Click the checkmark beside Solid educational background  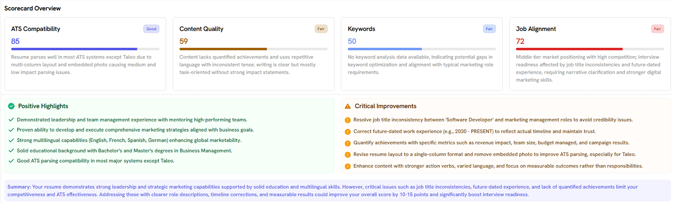(11, 151)
